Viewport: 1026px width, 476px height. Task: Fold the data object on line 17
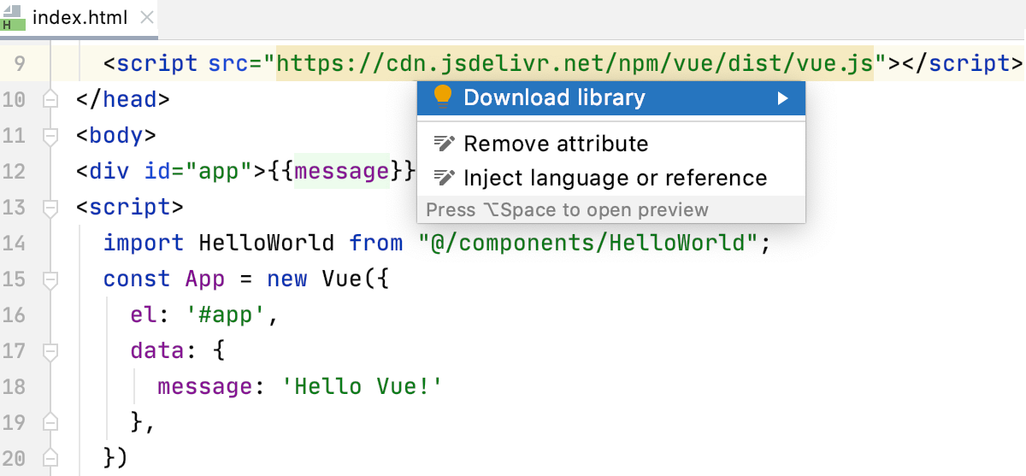point(50,350)
